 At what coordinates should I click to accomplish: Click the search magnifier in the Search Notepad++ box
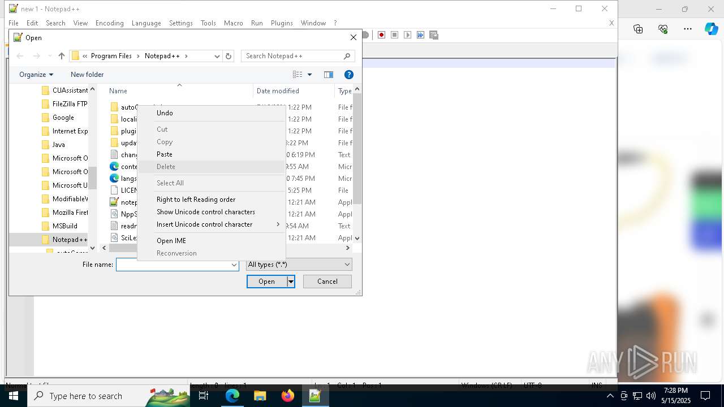(347, 56)
